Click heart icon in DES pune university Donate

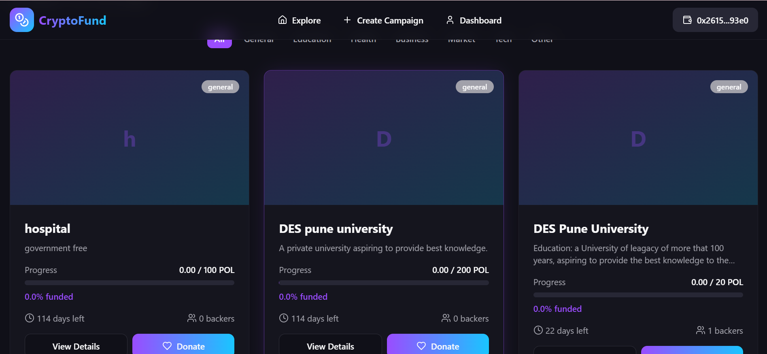421,346
